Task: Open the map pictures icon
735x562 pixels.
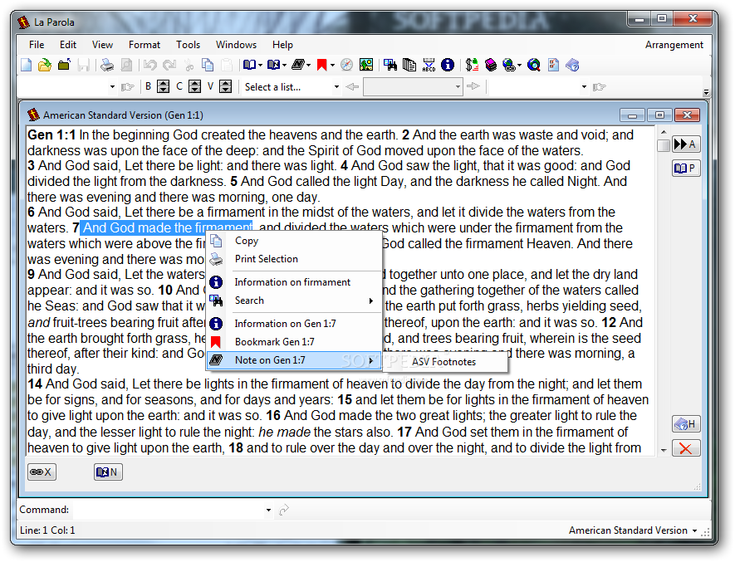Action: pyautogui.click(x=366, y=65)
